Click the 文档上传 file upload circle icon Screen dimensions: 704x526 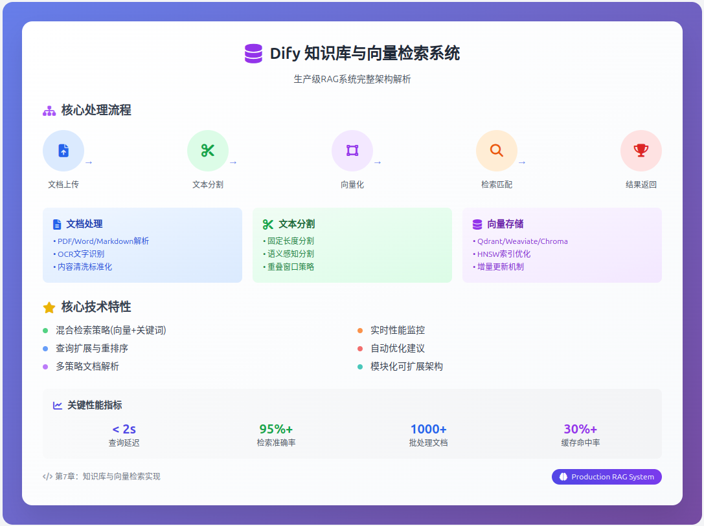63,151
